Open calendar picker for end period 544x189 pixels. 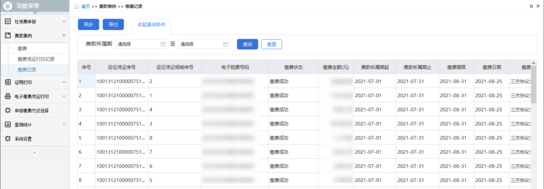tap(225, 44)
